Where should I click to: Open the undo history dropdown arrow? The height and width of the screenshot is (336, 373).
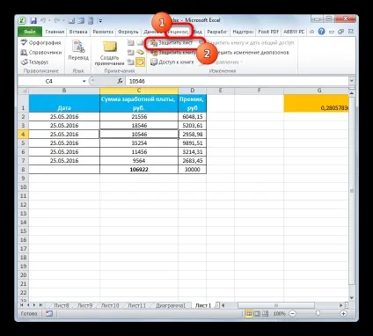[x=49, y=21]
